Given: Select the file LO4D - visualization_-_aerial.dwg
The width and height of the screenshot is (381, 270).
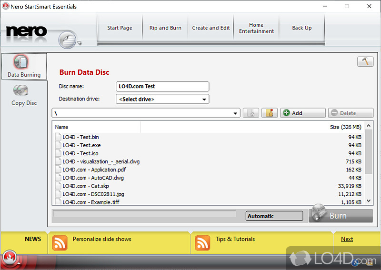Looking at the screenshot, I should tap(101, 161).
